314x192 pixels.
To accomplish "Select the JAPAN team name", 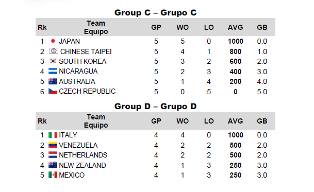I will pos(69,41).
